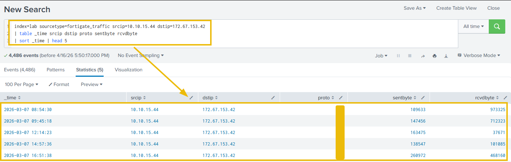Image resolution: width=511 pixels, height=162 pixels.
Task: Click the 2026-03-07 14:57:36 time cell
Action: (28, 144)
